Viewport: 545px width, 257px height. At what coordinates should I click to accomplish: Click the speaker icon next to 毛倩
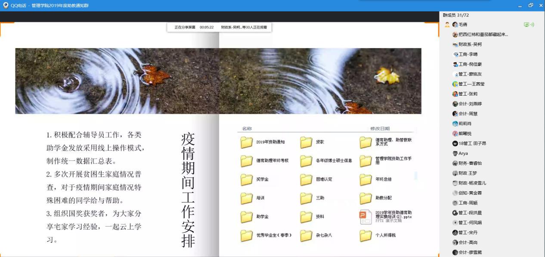[x=533, y=24]
